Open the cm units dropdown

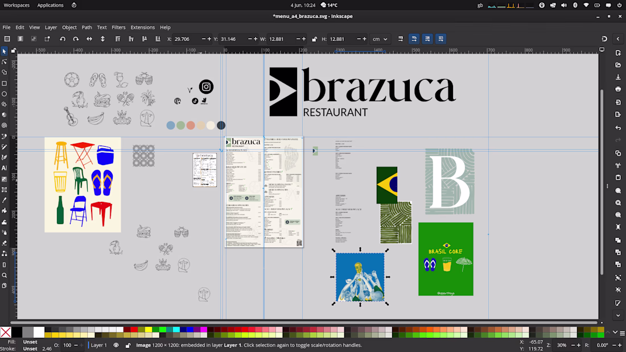point(380,39)
